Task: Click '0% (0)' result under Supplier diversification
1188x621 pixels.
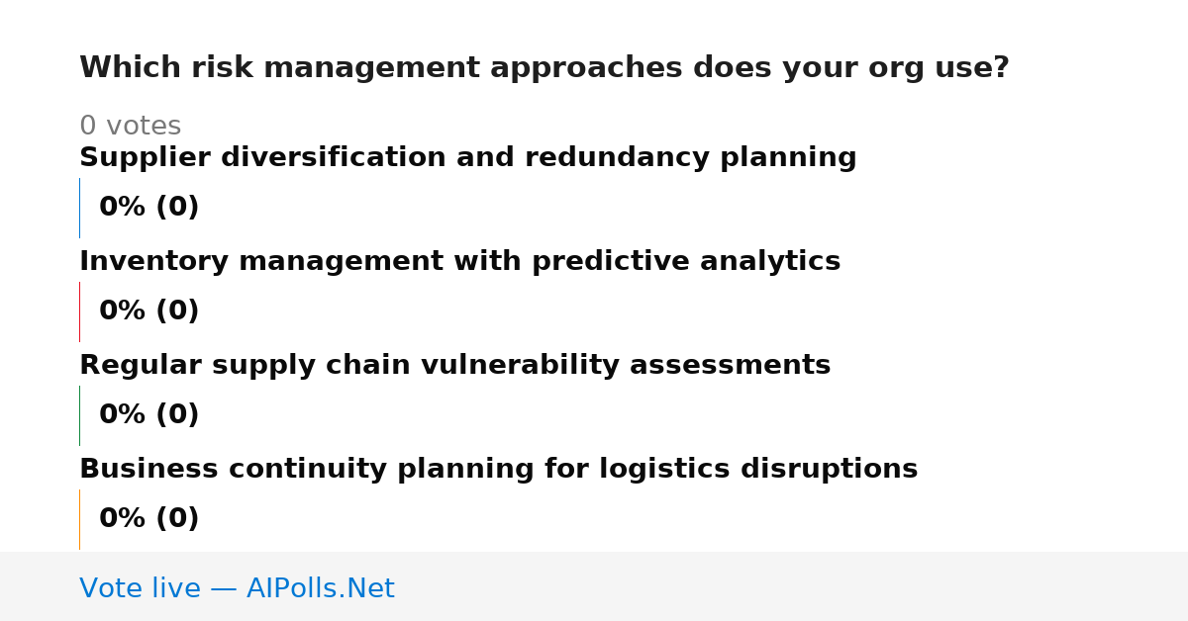Action: (148, 208)
